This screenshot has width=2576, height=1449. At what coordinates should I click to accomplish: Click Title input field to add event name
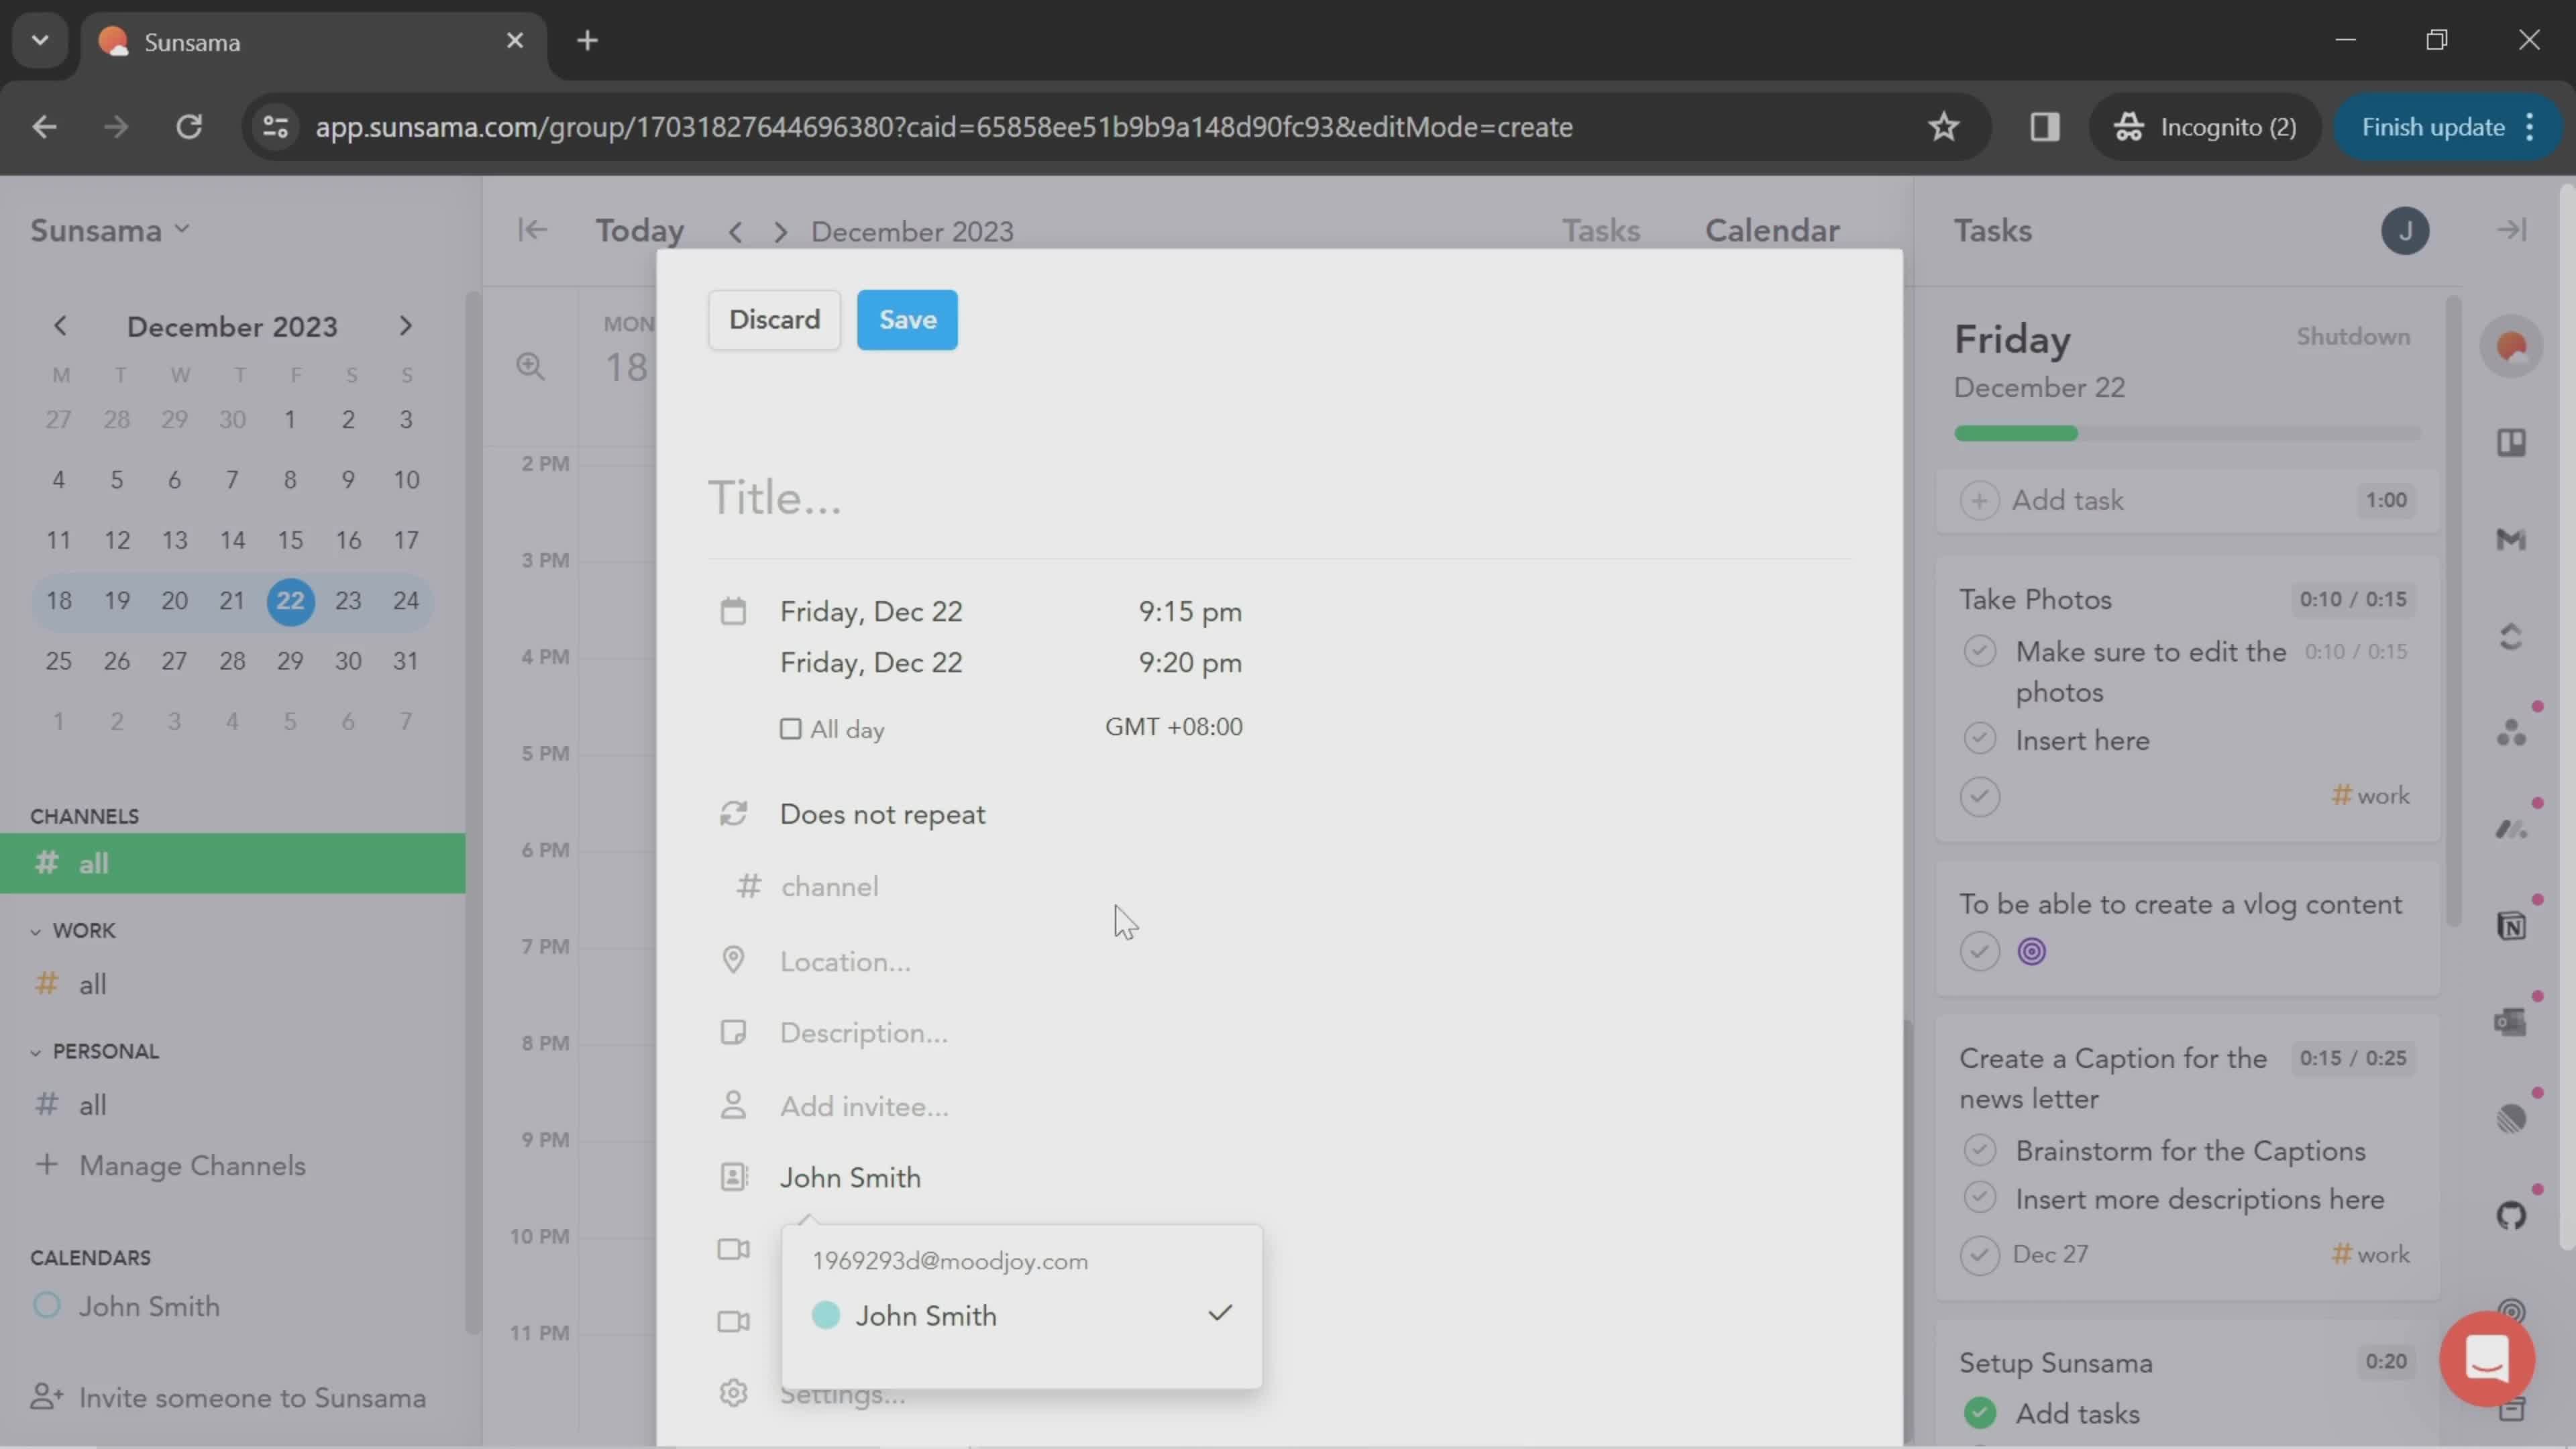(x=773, y=497)
